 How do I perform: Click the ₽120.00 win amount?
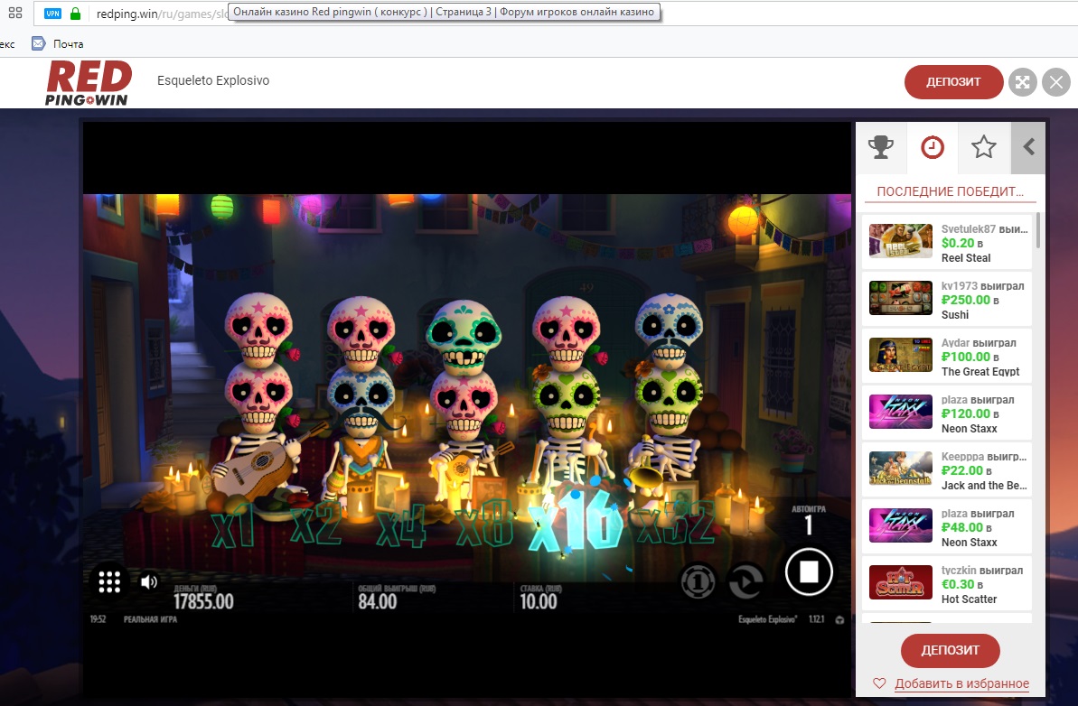click(x=965, y=414)
